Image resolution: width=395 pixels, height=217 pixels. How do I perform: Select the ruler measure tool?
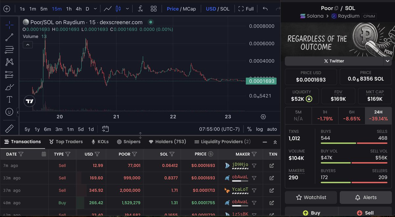pyautogui.click(x=10, y=129)
